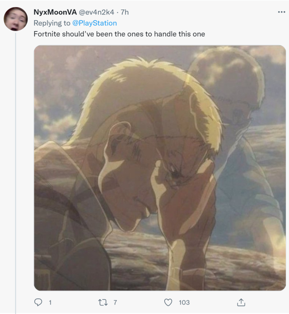This screenshot has height=314, width=289.
Task: Expand the attached anime image
Action: [x=160, y=168]
